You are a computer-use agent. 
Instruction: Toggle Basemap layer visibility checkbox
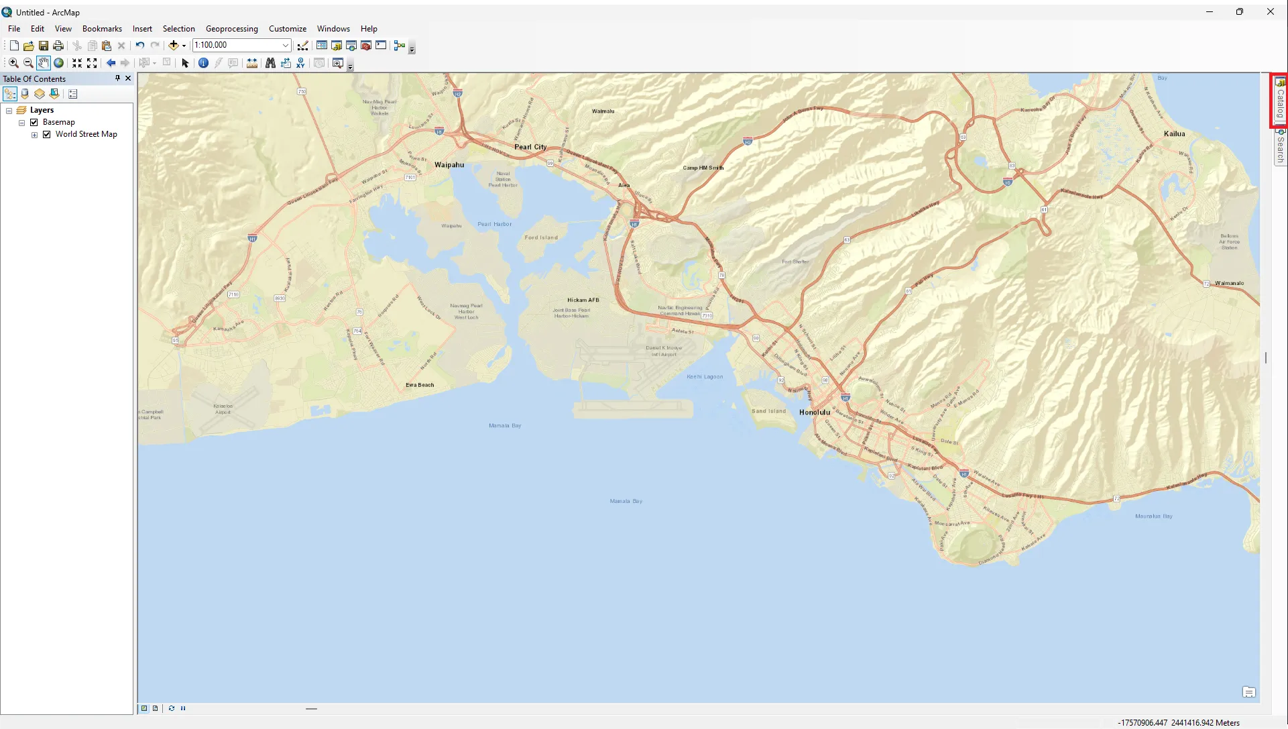tap(34, 122)
